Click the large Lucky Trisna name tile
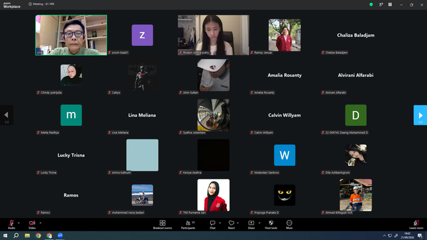427x240 pixels. pos(71,155)
